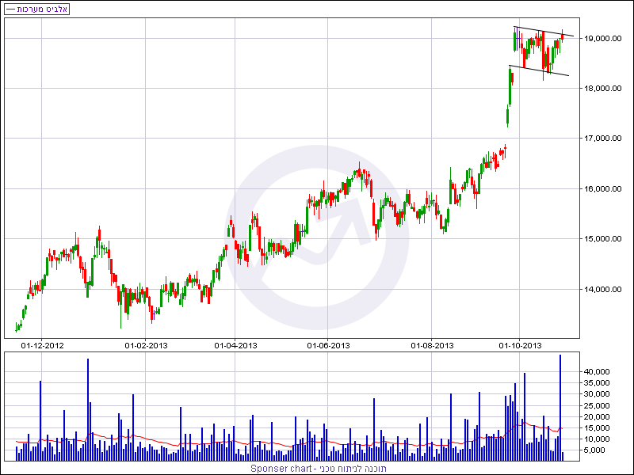This screenshot has height=475, width=634.
Task: Click the 14,000.00 price axis label
Action: click(603, 289)
